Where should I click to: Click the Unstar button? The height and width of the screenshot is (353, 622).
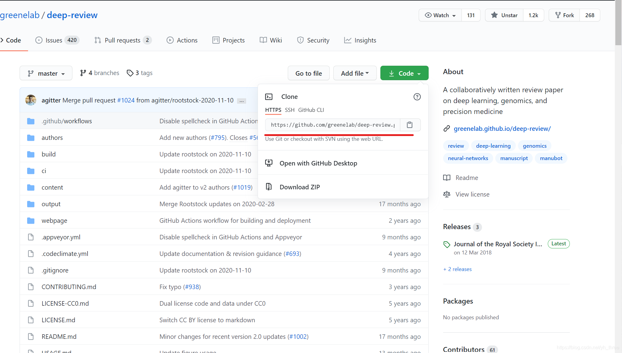pyautogui.click(x=504, y=15)
